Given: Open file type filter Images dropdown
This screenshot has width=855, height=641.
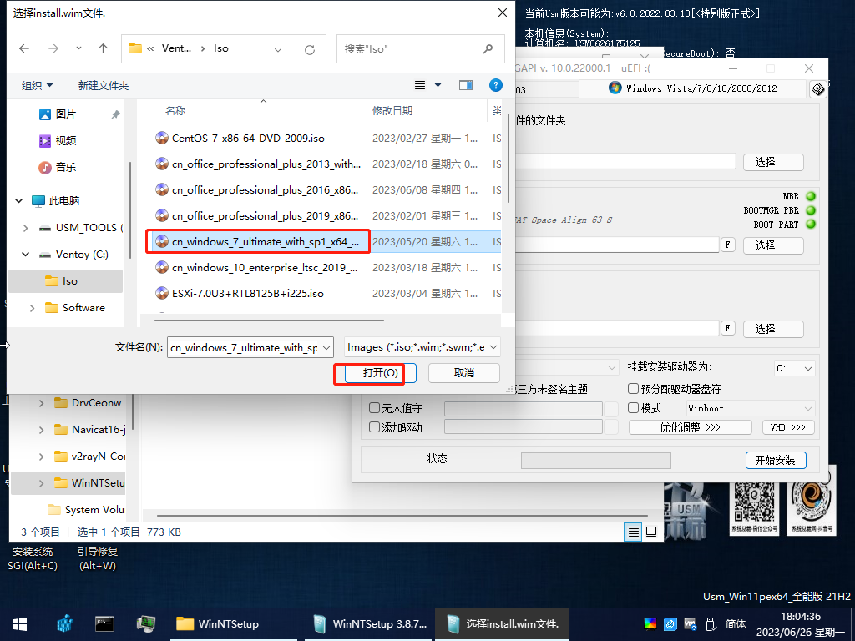Looking at the screenshot, I should (x=422, y=347).
